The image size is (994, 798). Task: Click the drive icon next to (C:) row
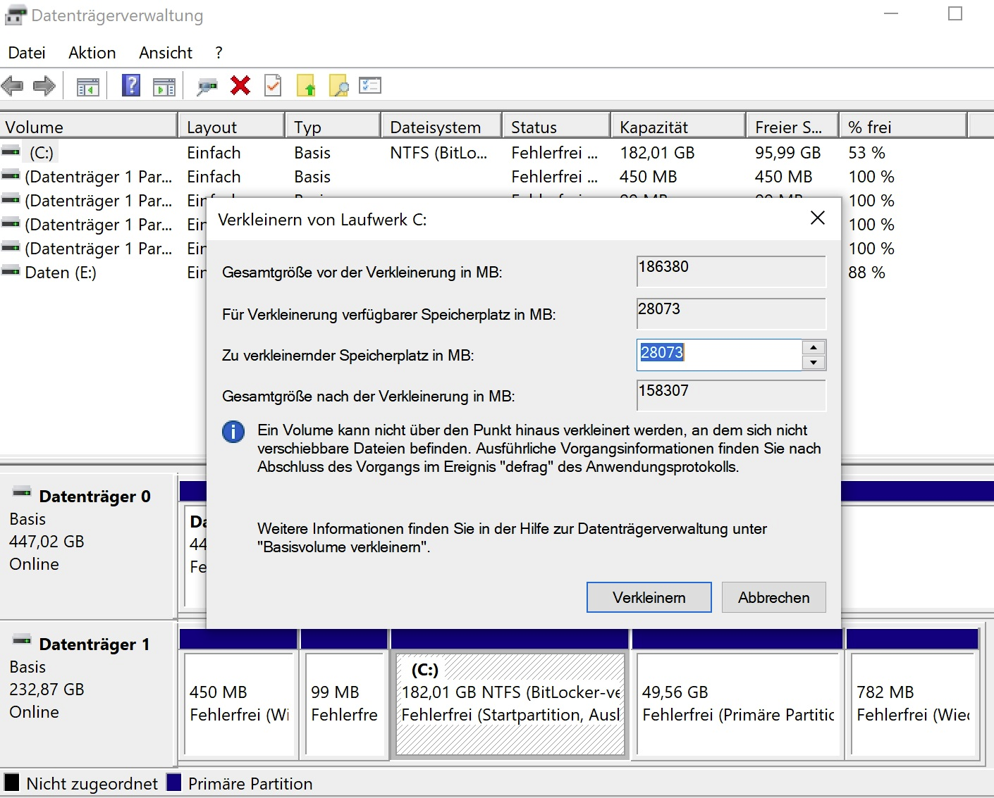pos(11,151)
